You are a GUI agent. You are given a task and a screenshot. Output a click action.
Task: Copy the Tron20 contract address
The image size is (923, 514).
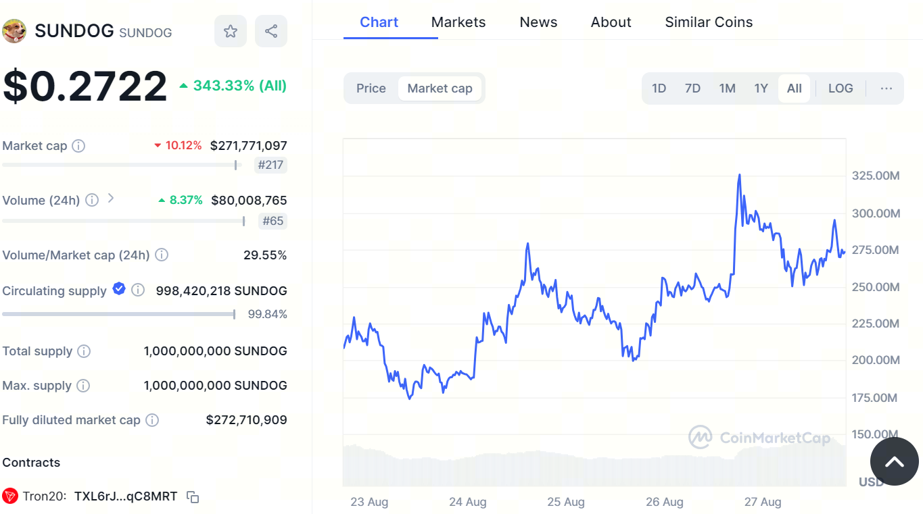coord(193,497)
